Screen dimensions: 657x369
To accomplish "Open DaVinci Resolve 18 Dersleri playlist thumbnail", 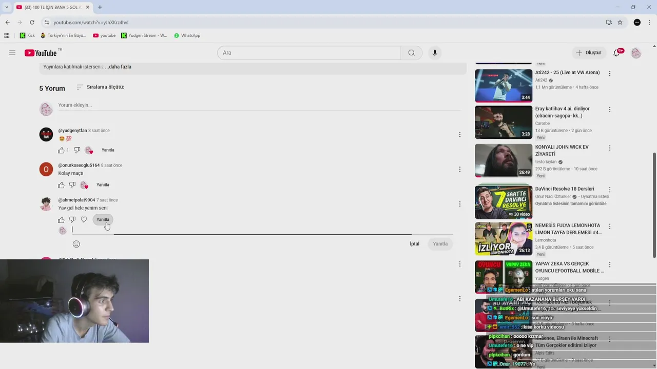I will click(504, 202).
